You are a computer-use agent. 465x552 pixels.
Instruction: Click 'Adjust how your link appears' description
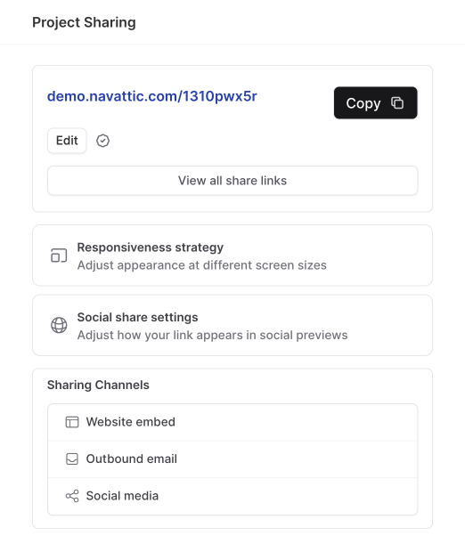coord(212,335)
